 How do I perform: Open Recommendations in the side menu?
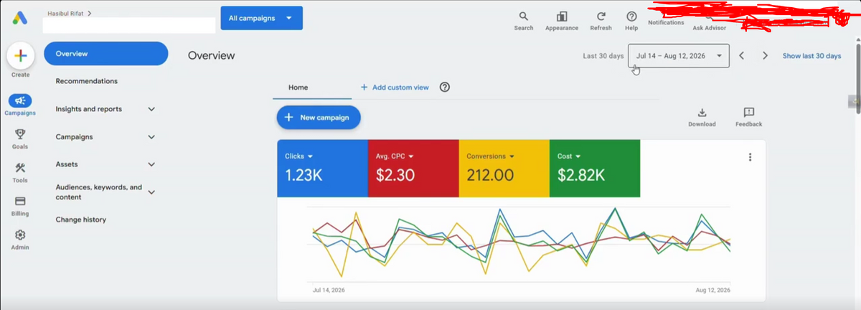click(87, 81)
